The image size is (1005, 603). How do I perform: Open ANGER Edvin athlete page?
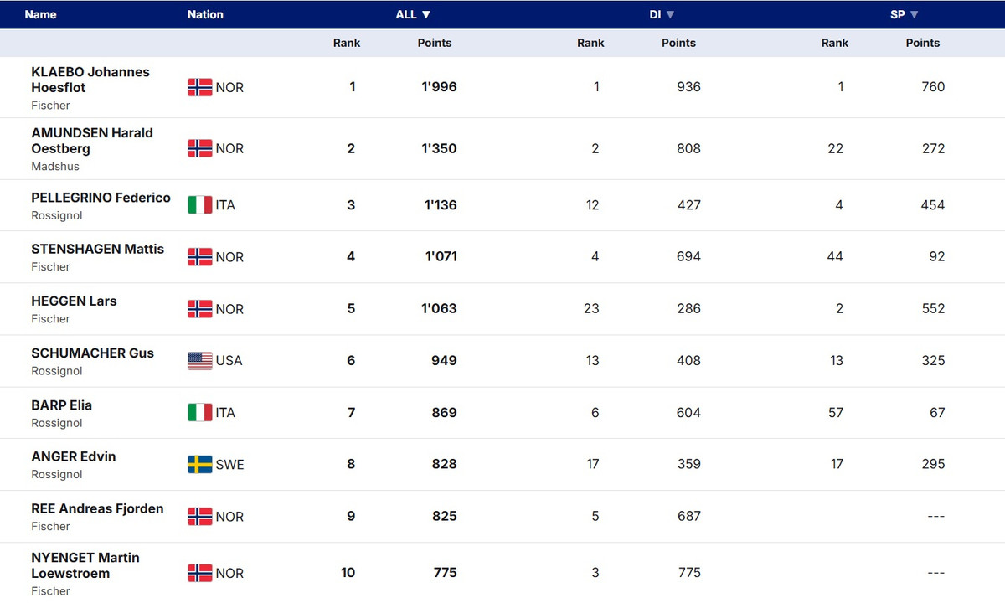pyautogui.click(x=74, y=456)
